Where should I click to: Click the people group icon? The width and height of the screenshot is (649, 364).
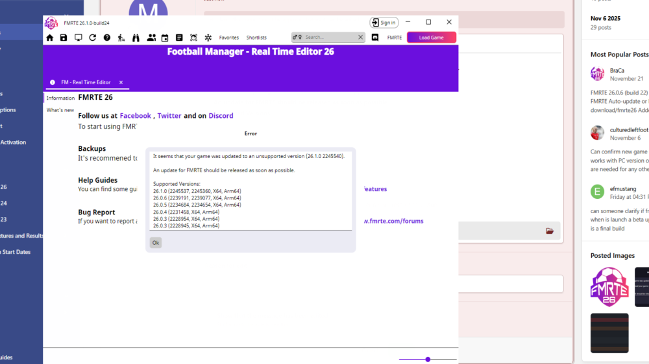(151, 38)
